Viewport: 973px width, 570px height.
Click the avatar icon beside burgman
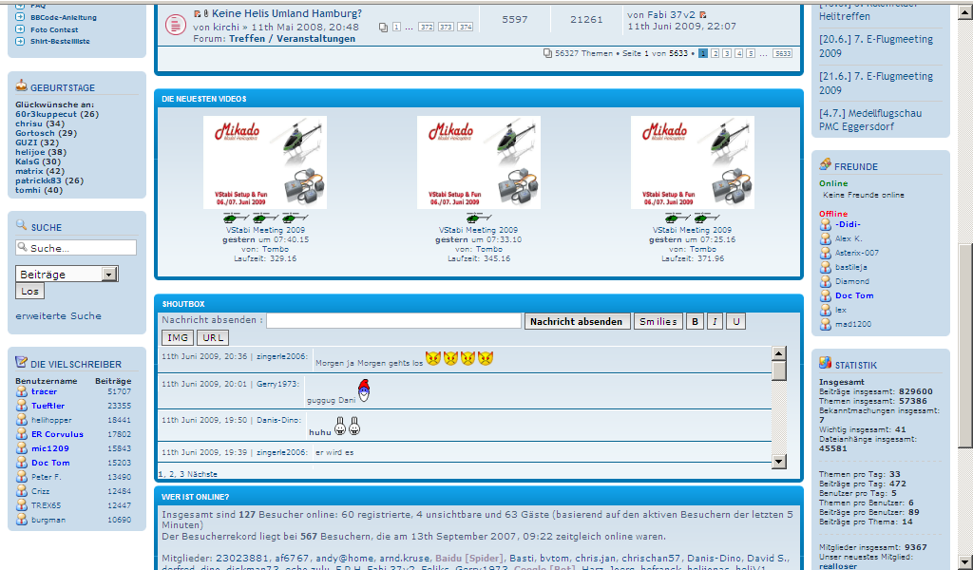pos(22,520)
